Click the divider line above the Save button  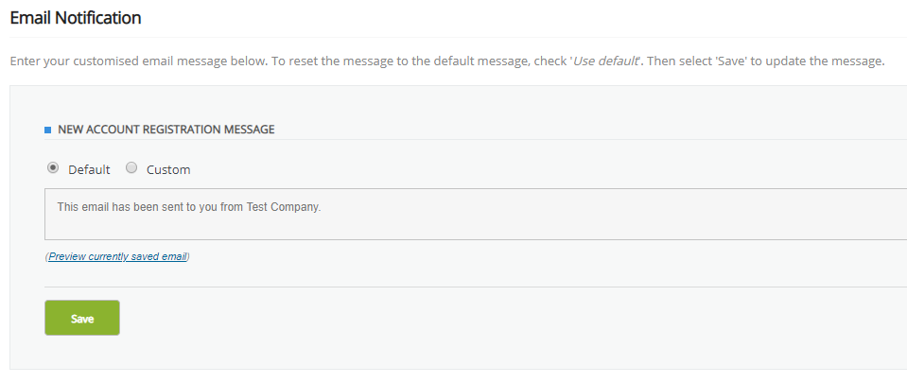coord(473,287)
